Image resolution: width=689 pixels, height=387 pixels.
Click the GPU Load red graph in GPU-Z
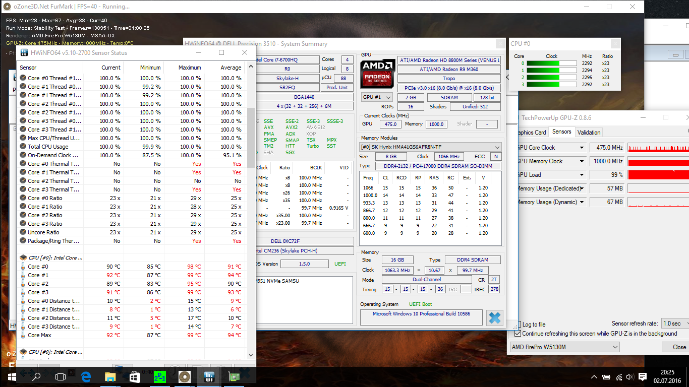(x=658, y=175)
